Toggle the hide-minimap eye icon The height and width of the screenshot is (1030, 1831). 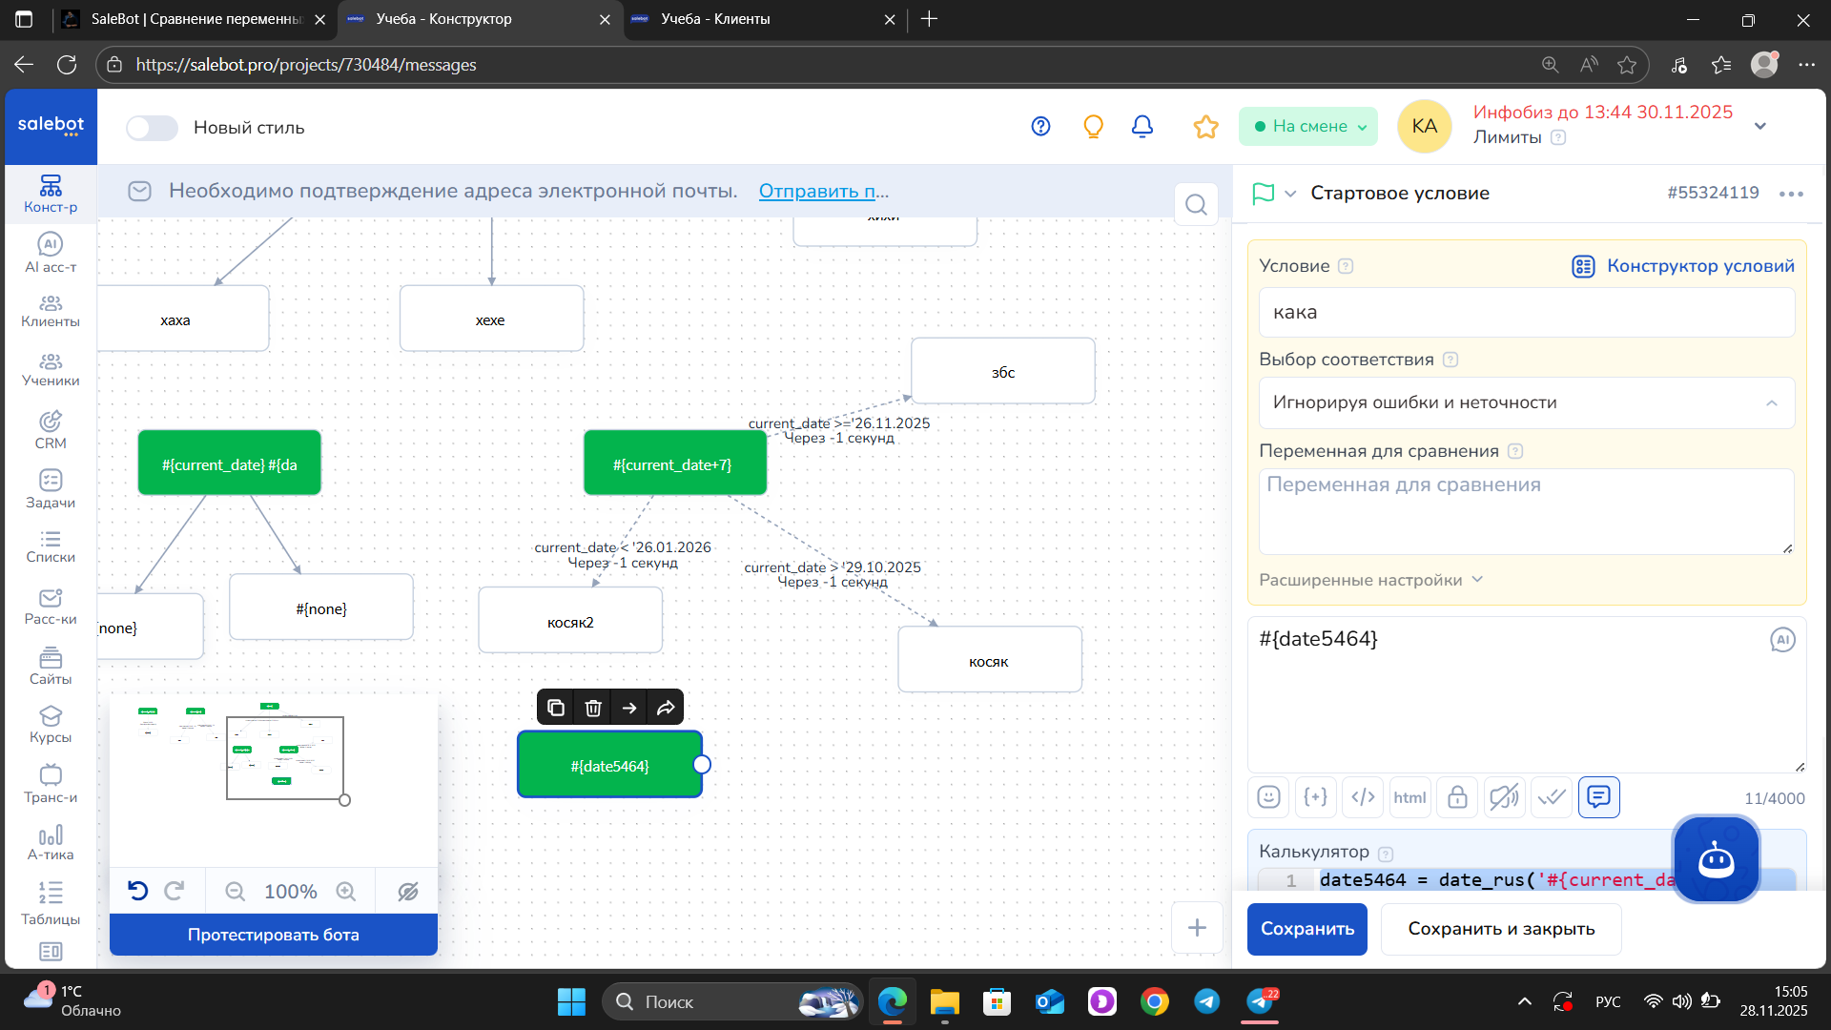[x=408, y=891]
